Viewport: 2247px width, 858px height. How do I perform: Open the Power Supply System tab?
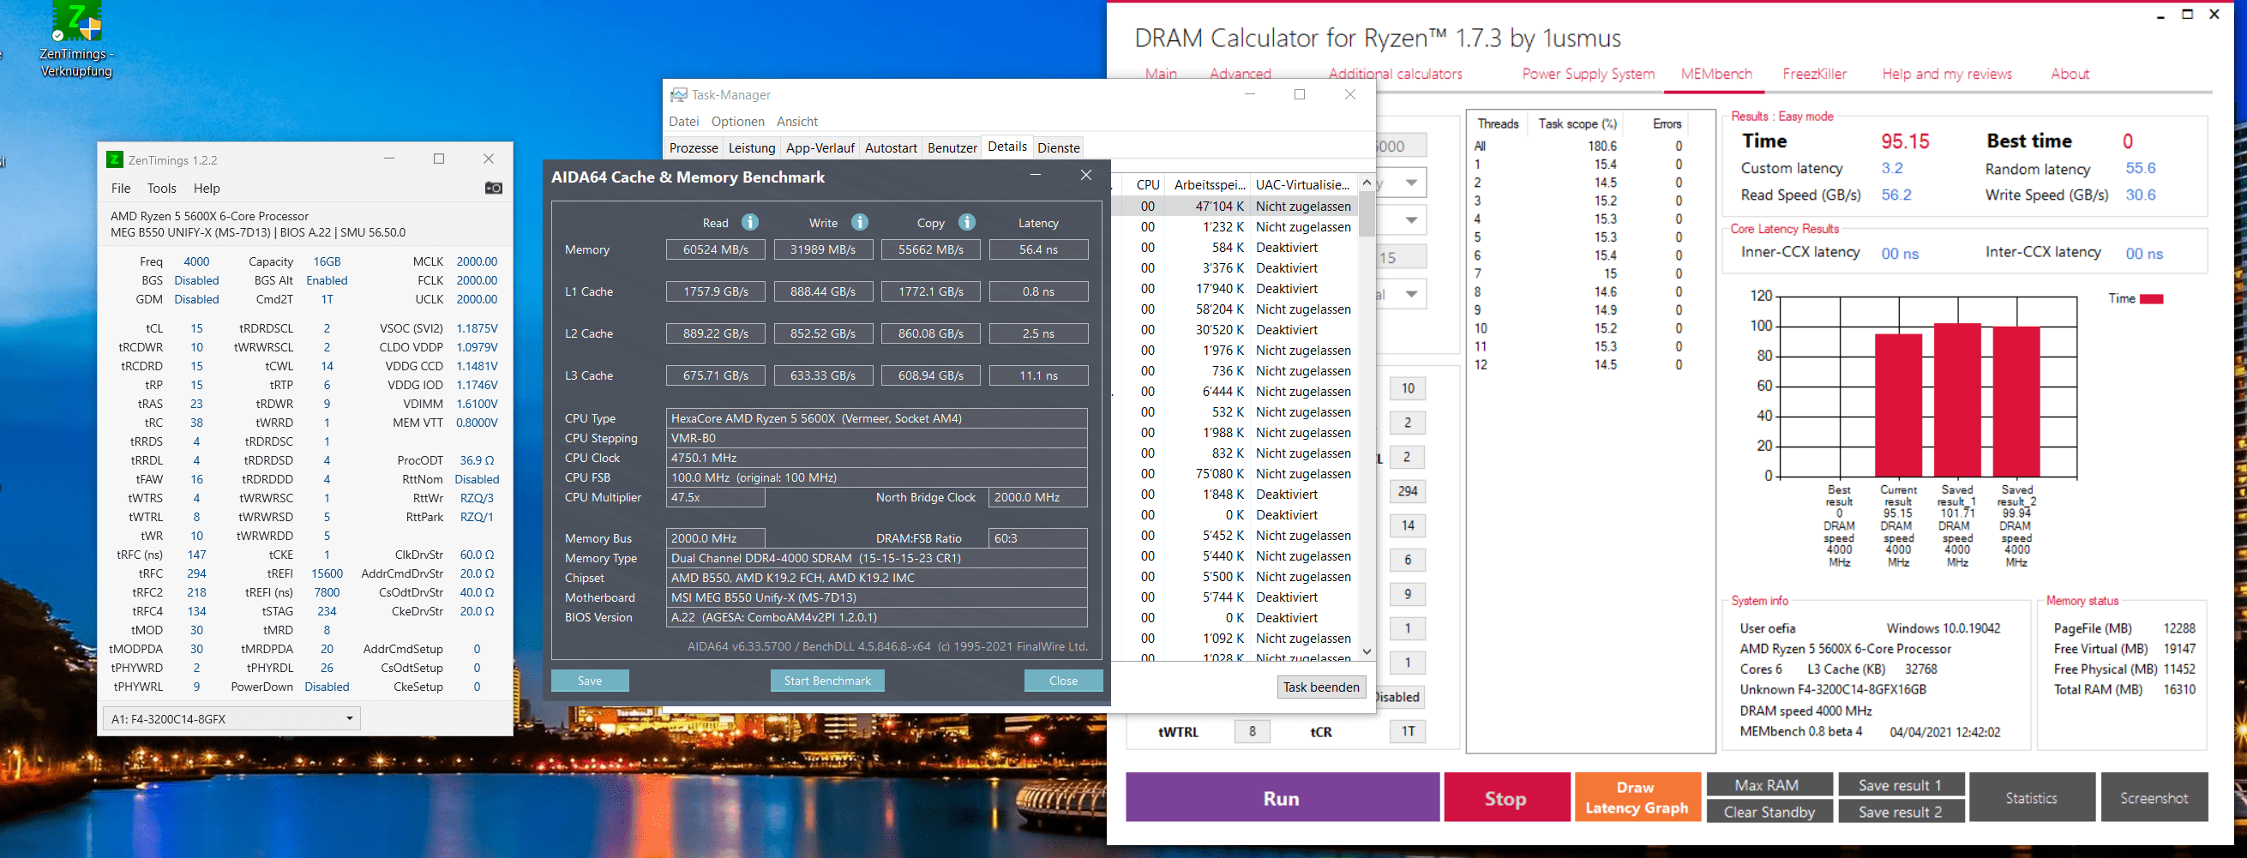click(x=1588, y=74)
